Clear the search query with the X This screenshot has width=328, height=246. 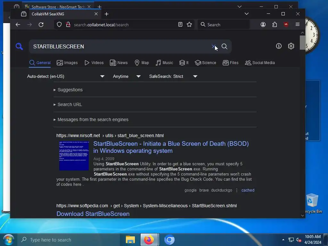pos(213,46)
